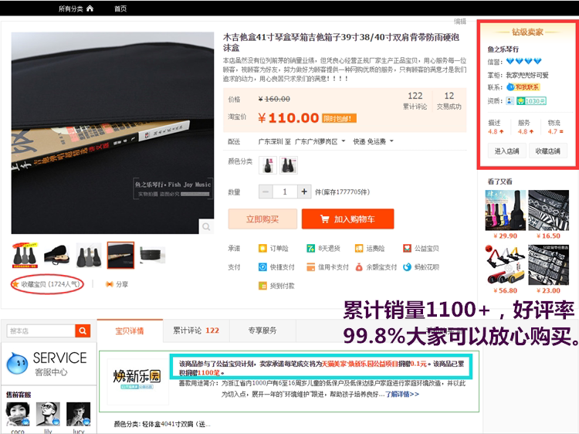Click the home icon beside 所有分类
The image size is (579, 434).
pos(90,8)
